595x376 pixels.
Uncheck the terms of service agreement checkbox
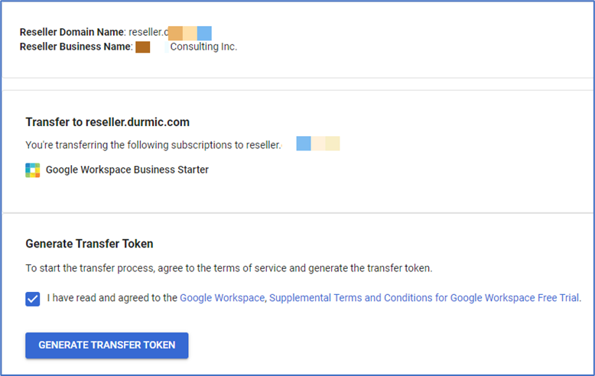coord(33,299)
